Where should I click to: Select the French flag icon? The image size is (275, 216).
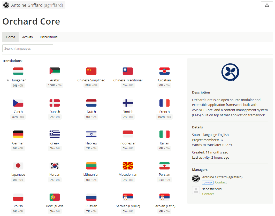pyautogui.click(x=164, y=103)
